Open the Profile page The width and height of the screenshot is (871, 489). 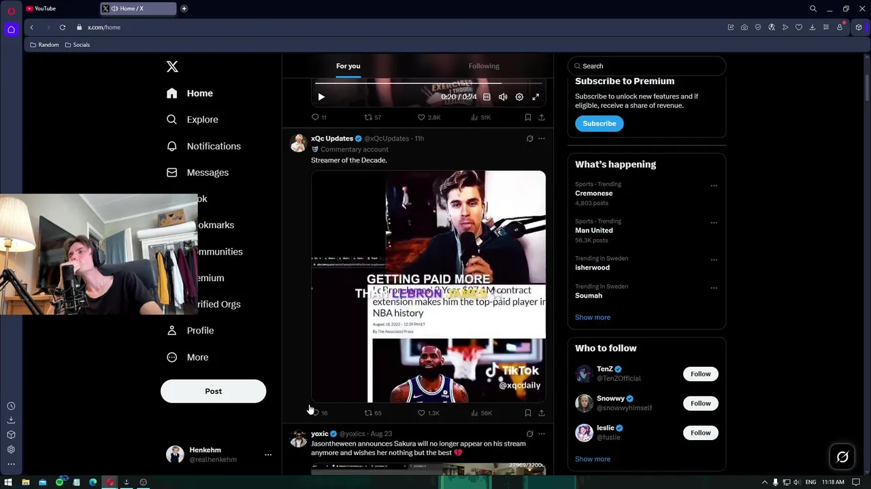(x=191, y=331)
